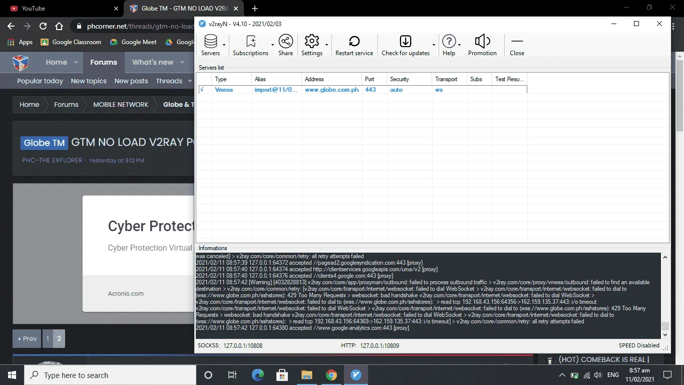684x385 pixels.
Task: Sort servers by the Type column header
Action: coord(231,79)
